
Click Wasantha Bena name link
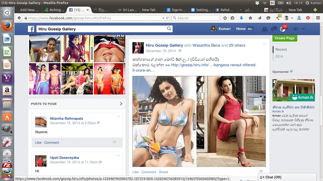click(x=206, y=46)
